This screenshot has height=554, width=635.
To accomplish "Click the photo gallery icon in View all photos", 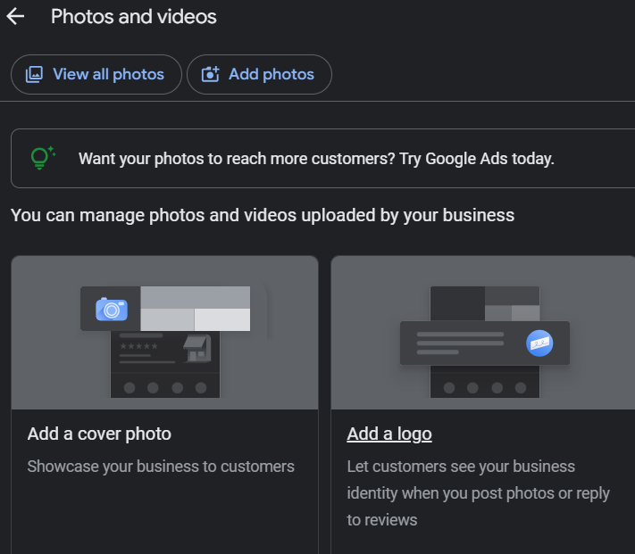I will (34, 74).
